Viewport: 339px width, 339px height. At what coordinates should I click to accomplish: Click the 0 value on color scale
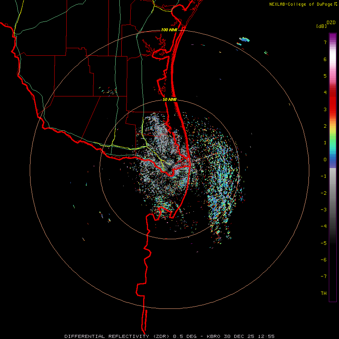click(x=325, y=160)
